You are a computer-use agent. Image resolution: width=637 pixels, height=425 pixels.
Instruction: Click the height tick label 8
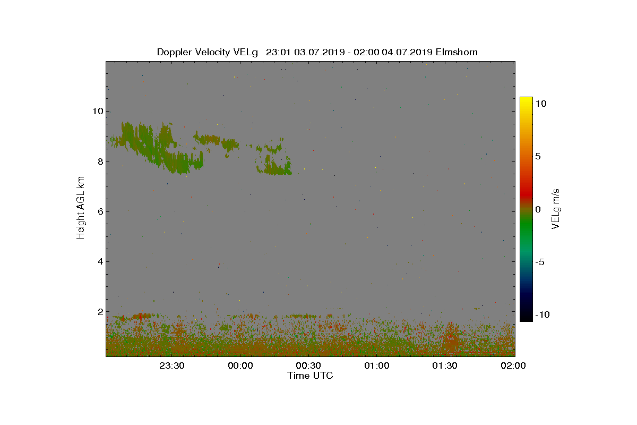pyautogui.click(x=99, y=161)
